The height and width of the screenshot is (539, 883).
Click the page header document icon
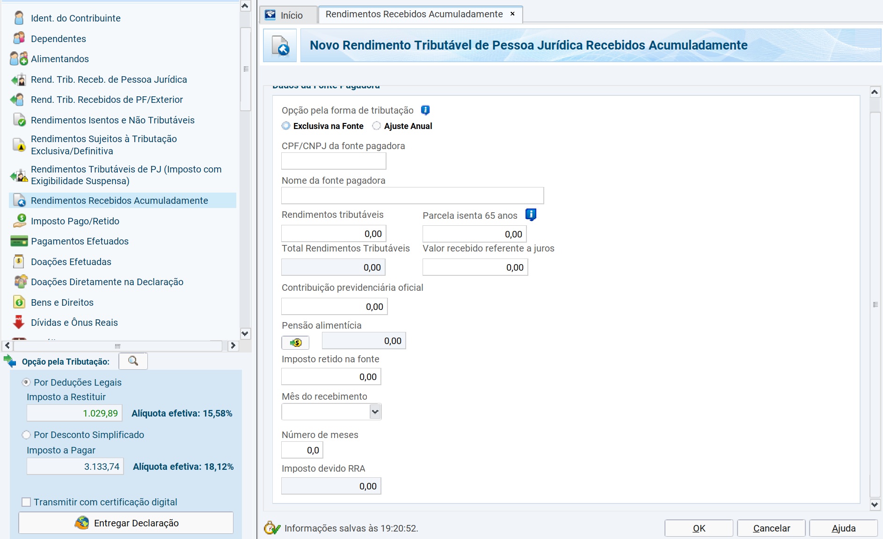[x=280, y=45]
